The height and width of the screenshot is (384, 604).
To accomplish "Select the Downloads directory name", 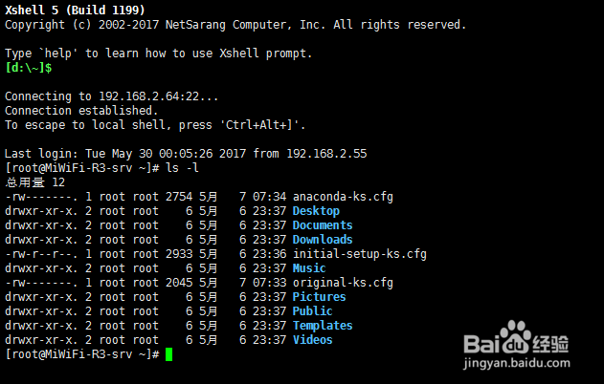I will [x=323, y=240].
